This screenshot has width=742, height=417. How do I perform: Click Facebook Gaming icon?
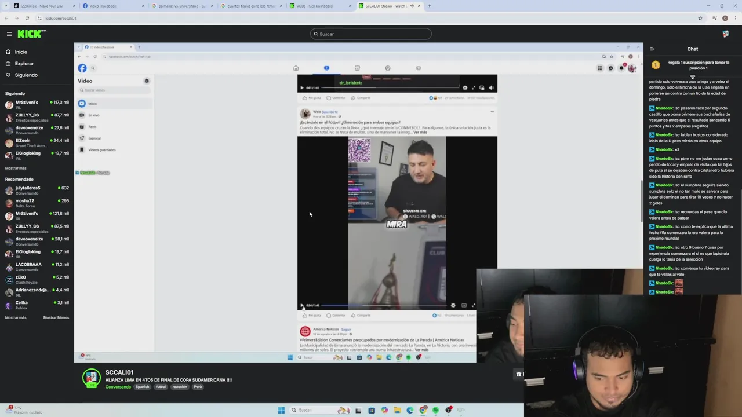click(x=419, y=68)
